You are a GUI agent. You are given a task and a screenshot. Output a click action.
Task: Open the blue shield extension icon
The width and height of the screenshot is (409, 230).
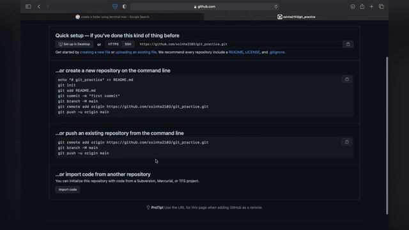click(115, 6)
